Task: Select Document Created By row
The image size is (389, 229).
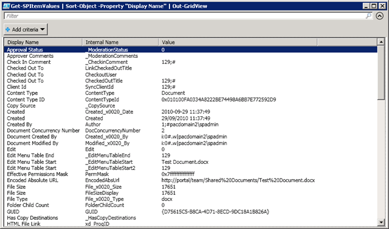Action: 190,137
